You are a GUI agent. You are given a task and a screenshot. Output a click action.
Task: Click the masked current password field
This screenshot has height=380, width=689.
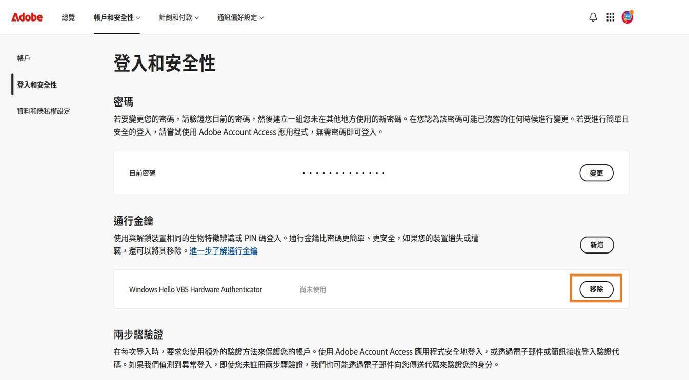[x=342, y=173]
